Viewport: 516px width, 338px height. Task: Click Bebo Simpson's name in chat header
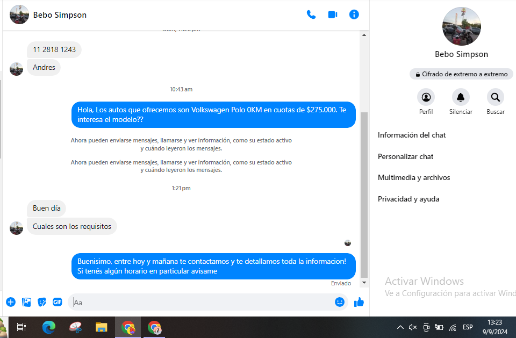tap(60, 15)
